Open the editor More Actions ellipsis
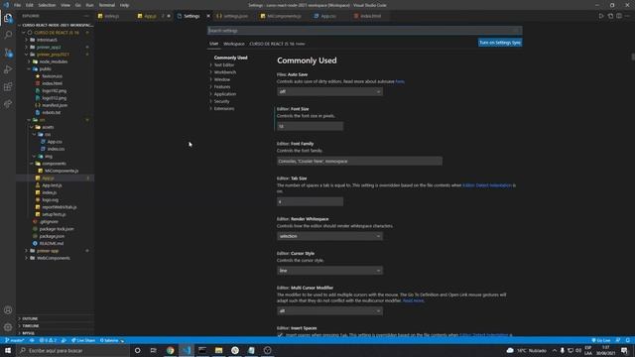Image resolution: width=635 pixels, height=357 pixels. (627, 16)
